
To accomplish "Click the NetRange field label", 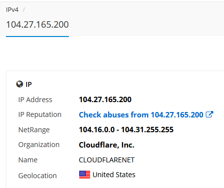I will 34,130.
